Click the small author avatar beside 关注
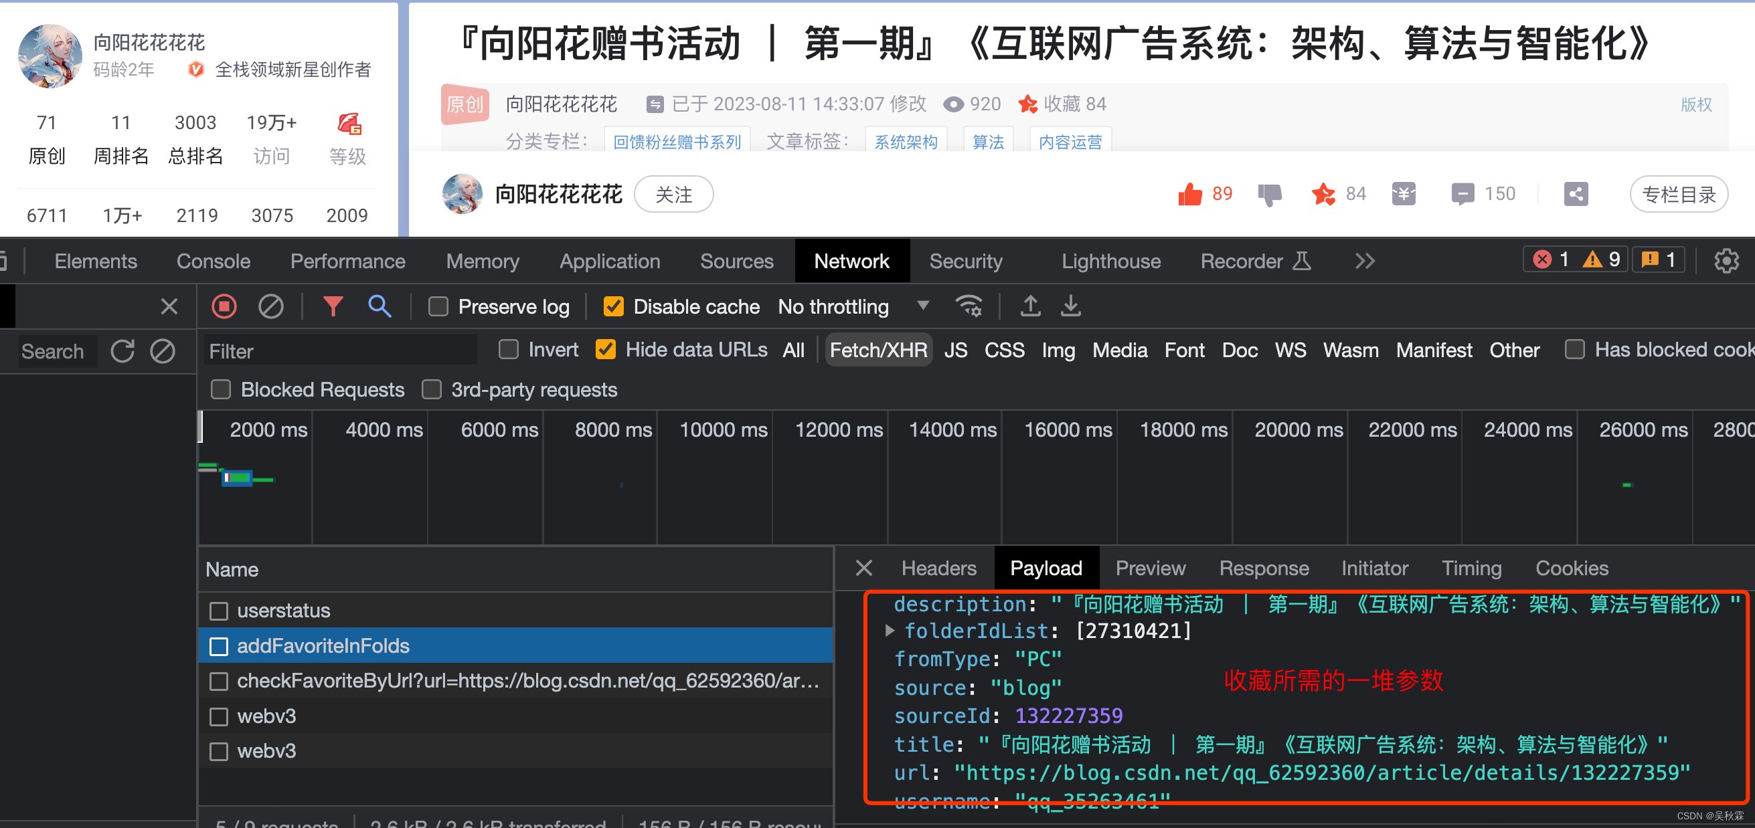The width and height of the screenshot is (1755, 828). 462,194
